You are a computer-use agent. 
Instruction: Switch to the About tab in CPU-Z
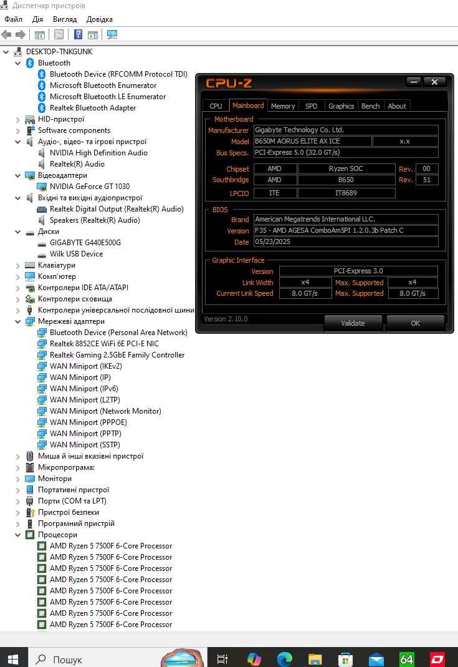pos(397,106)
